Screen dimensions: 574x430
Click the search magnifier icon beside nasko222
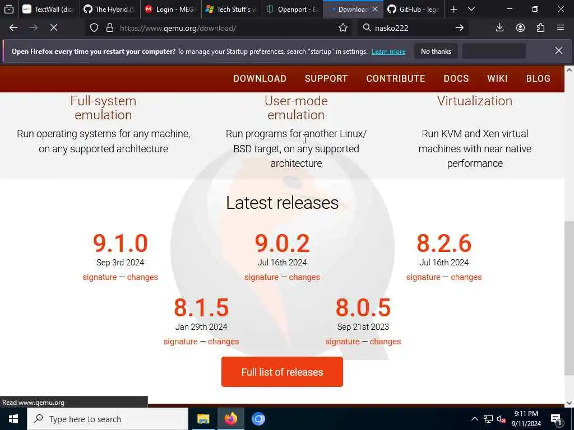coord(367,28)
